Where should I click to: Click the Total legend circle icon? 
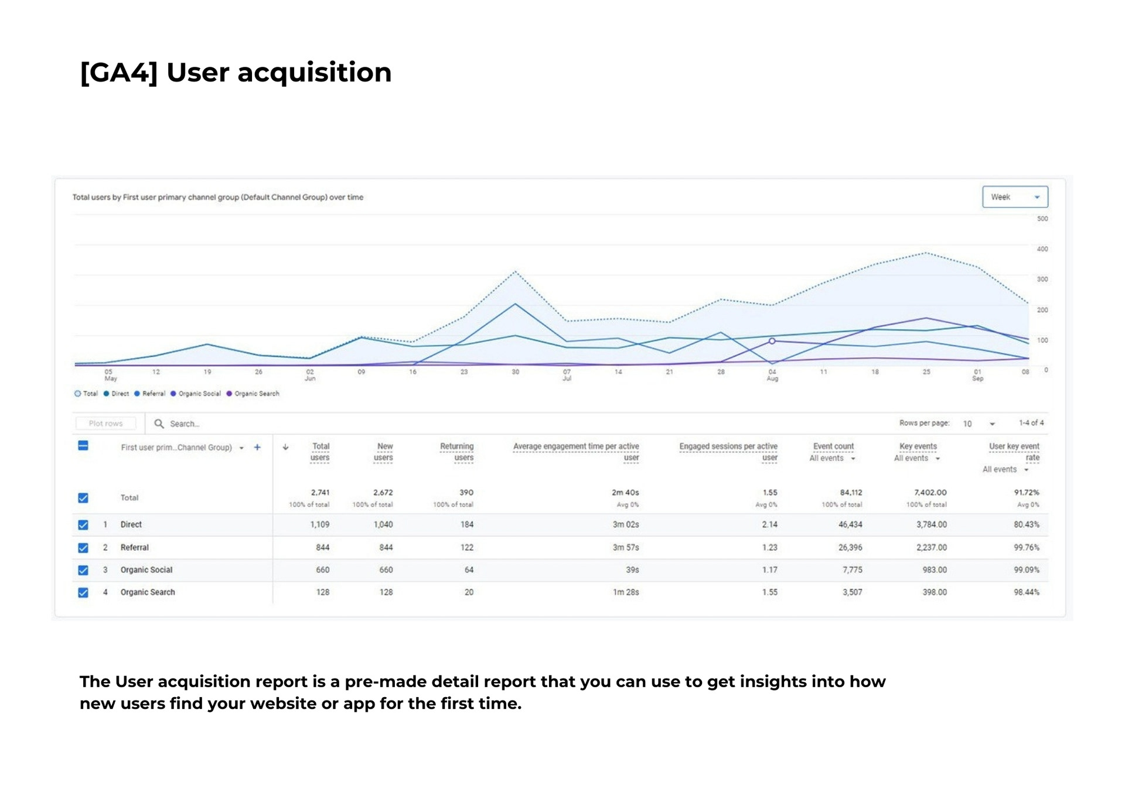77,394
